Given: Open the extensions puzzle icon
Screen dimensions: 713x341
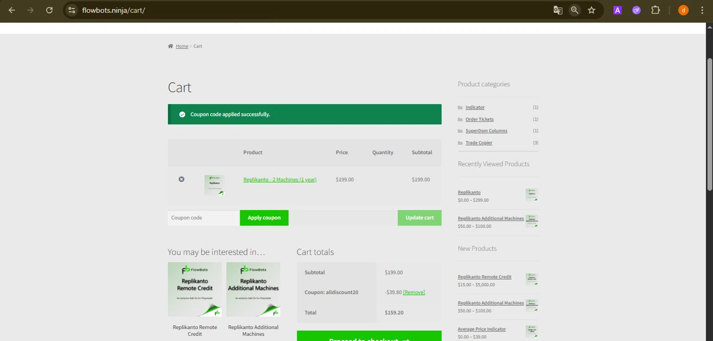Looking at the screenshot, I should tap(655, 10).
